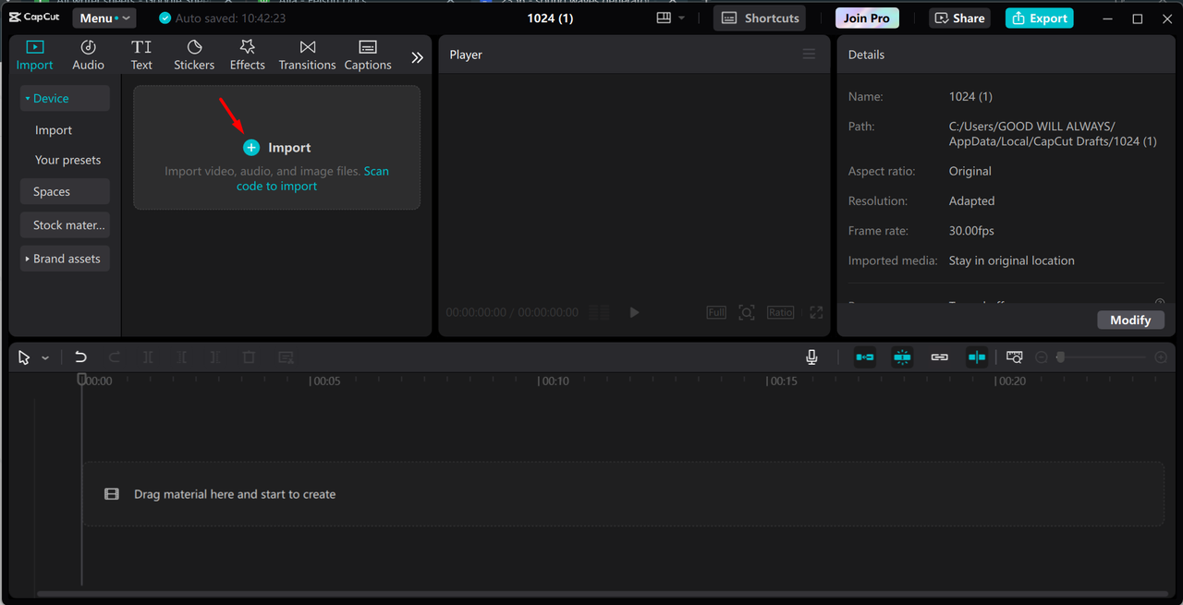Image resolution: width=1183 pixels, height=605 pixels.
Task: Click the green plus Import icon
Action: pyautogui.click(x=251, y=148)
